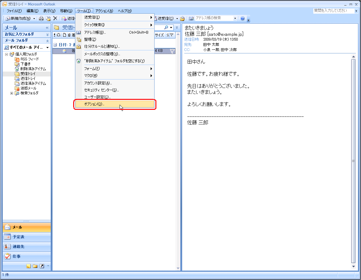Expand the query builder chevron in inbox
Image resolution: width=361 pixels, height=280 pixels.
click(x=177, y=27)
